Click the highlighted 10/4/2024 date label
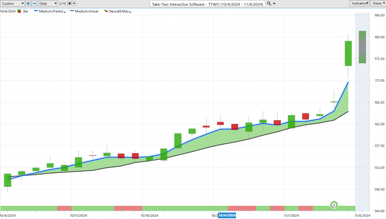386x219 pixels. tap(227, 215)
